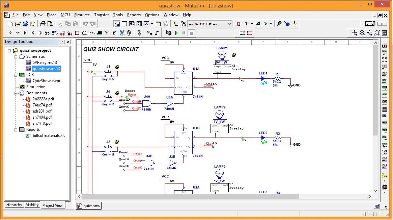This screenshot has height=220, width=393.
Task: Select the Place CMOS component tool
Action: [x=55, y=33]
